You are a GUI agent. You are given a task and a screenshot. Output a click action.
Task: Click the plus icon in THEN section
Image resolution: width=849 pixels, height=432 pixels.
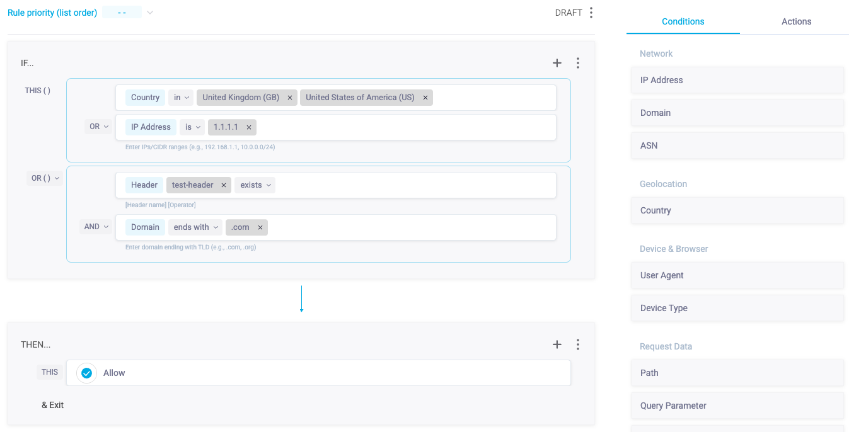(557, 344)
